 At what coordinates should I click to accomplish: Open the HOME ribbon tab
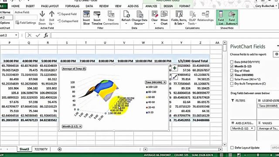[x=16, y=6]
